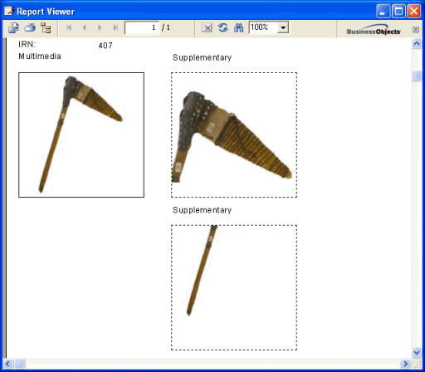Open search with the binoculars icon
Image resolution: width=425 pixels, height=372 pixels.
coord(238,27)
